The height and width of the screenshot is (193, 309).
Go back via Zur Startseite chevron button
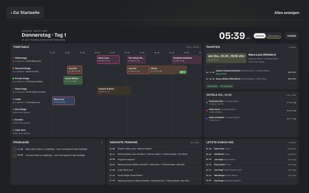25,13
